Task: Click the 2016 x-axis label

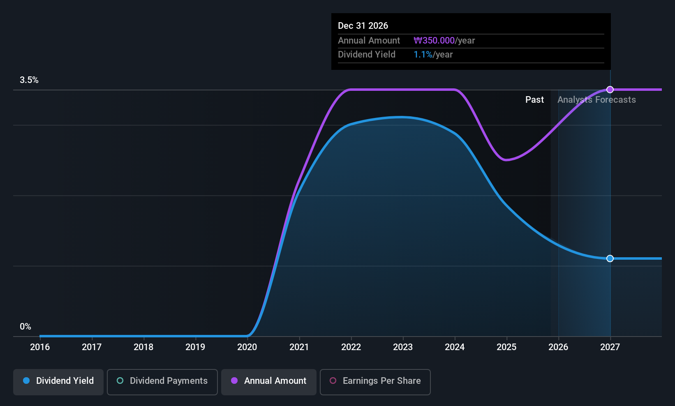Action: coord(40,347)
